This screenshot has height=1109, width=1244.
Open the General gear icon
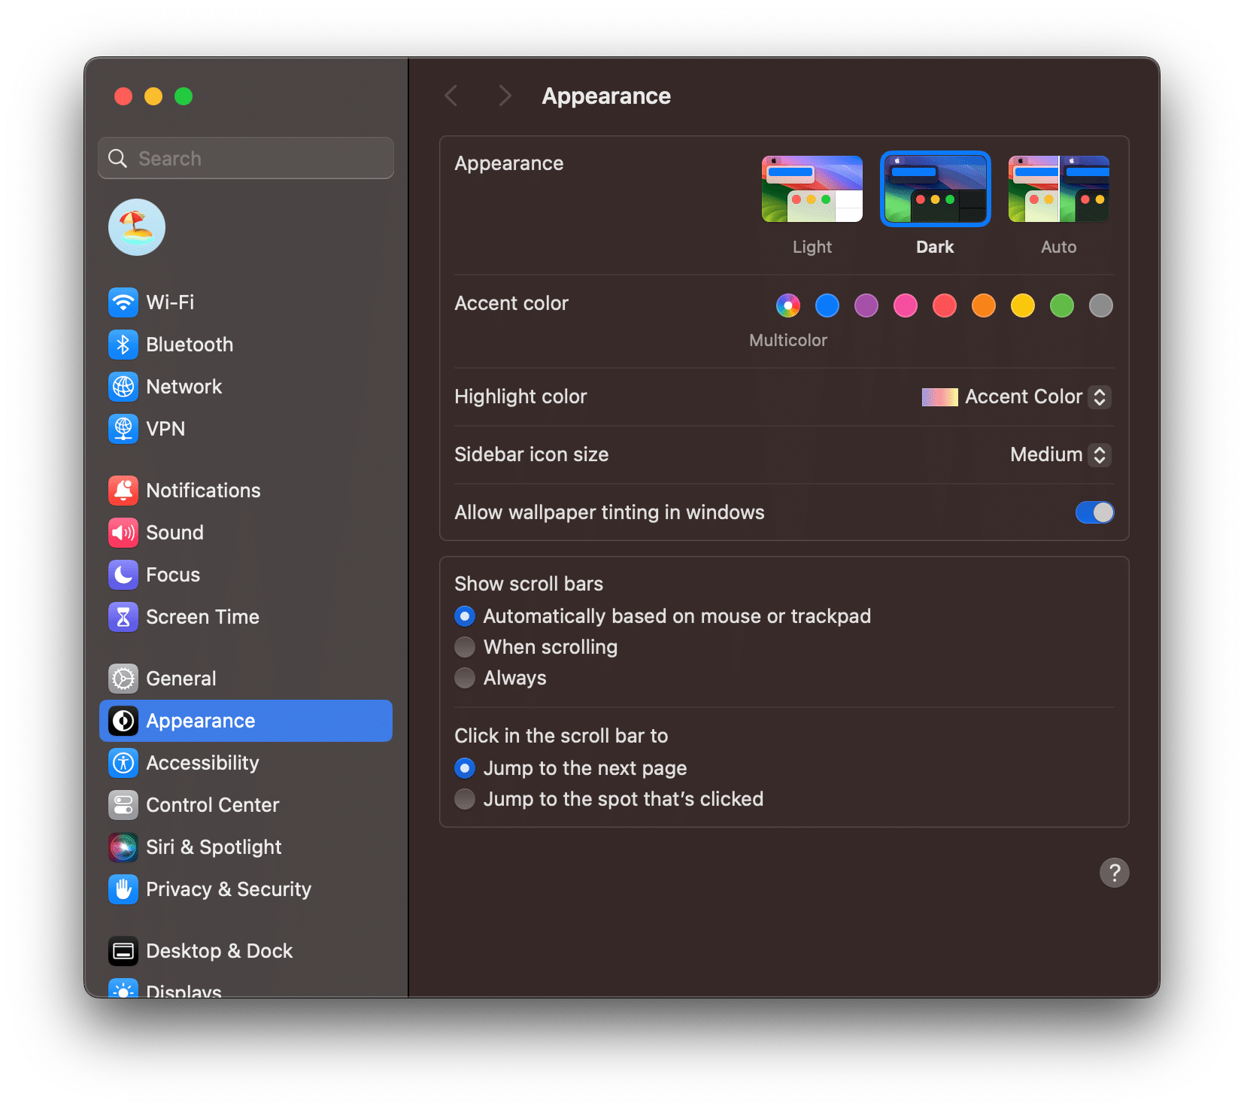click(123, 679)
